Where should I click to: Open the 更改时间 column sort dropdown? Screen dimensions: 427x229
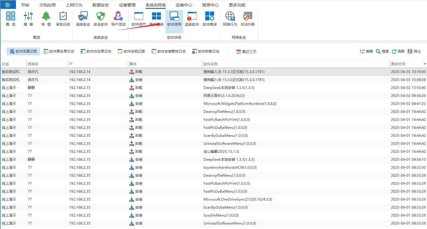tap(425, 64)
